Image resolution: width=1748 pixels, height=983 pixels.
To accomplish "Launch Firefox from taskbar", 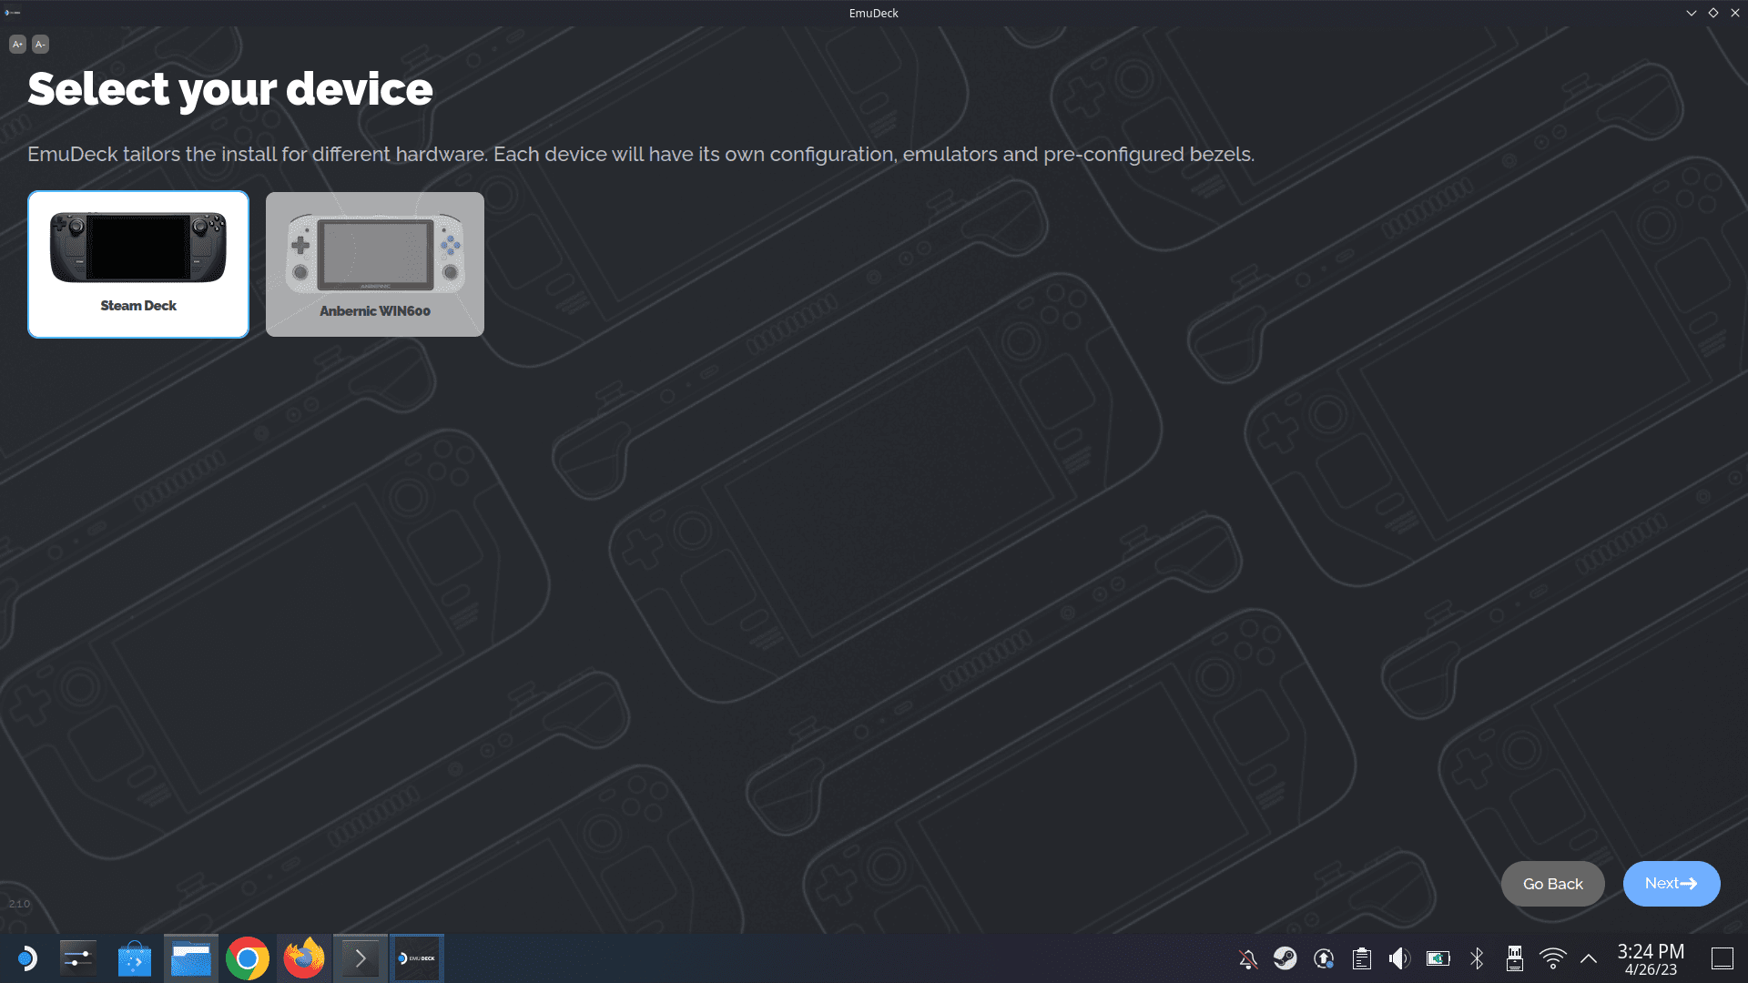I will [x=304, y=958].
